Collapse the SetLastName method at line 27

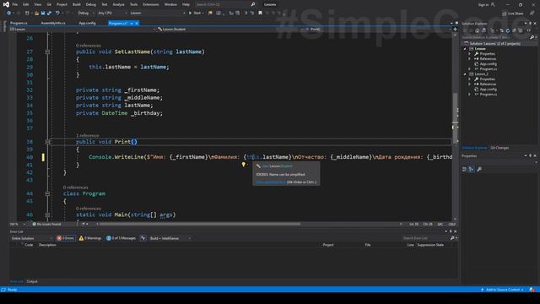pos(47,52)
